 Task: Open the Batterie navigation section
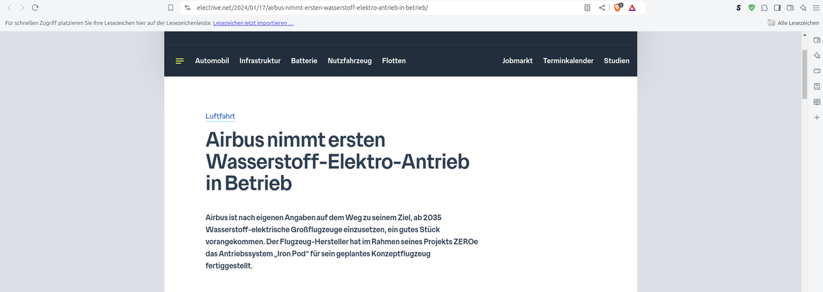pyautogui.click(x=304, y=61)
